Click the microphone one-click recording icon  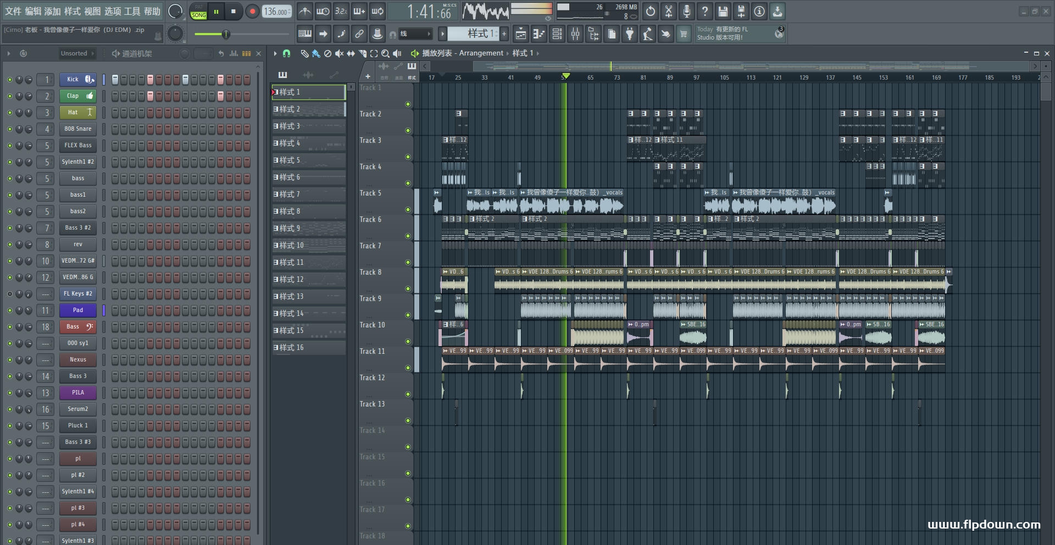[x=686, y=11]
